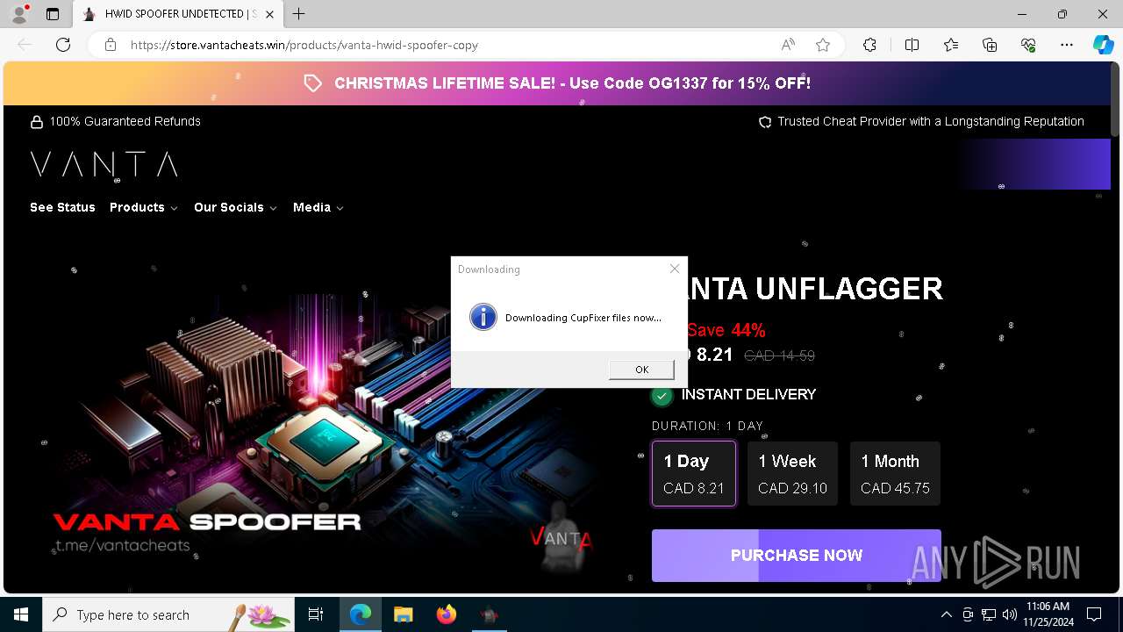Open the Windows Start menu
The height and width of the screenshot is (632, 1123).
point(21,614)
